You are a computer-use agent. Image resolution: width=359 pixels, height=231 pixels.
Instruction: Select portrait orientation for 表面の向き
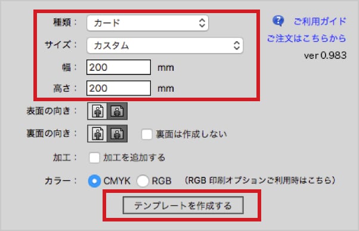[97, 111]
